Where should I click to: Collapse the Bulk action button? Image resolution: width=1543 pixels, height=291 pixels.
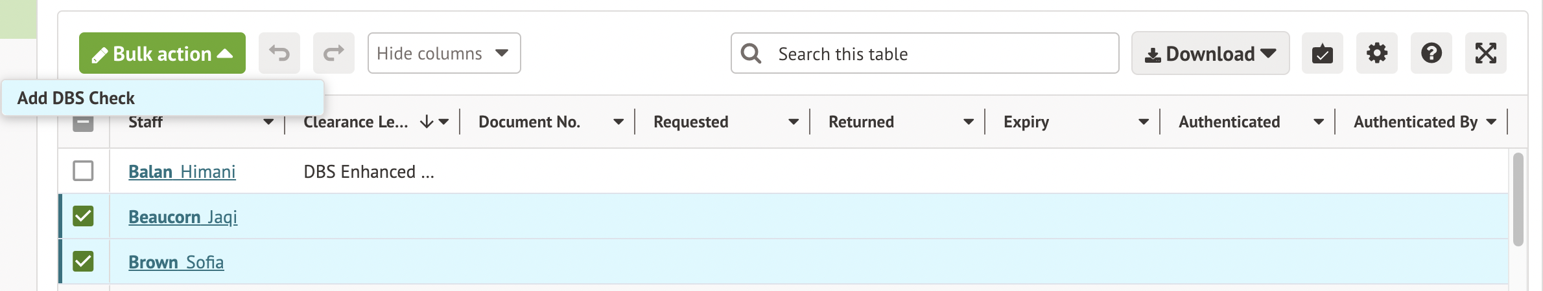[162, 53]
